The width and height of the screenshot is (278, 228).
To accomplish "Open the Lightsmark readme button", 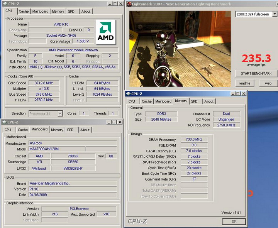I will point(244,83).
